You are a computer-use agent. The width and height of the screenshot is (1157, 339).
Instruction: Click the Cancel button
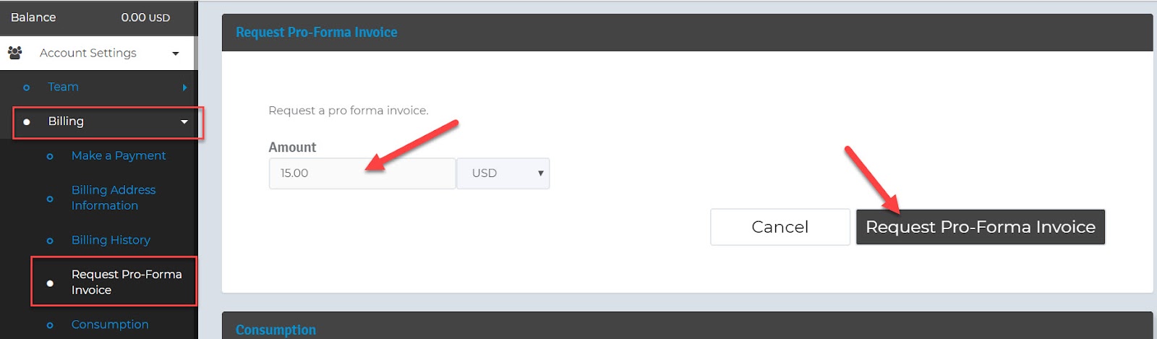click(780, 227)
